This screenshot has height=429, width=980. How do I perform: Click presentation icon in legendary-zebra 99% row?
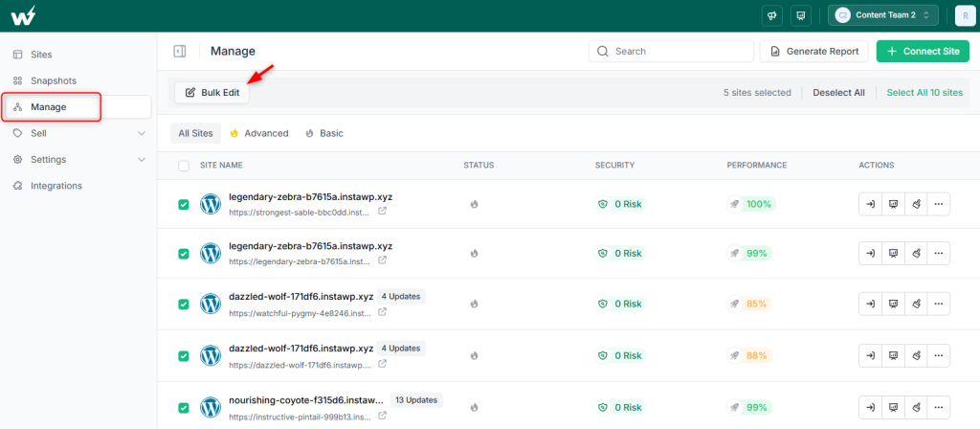(x=893, y=253)
